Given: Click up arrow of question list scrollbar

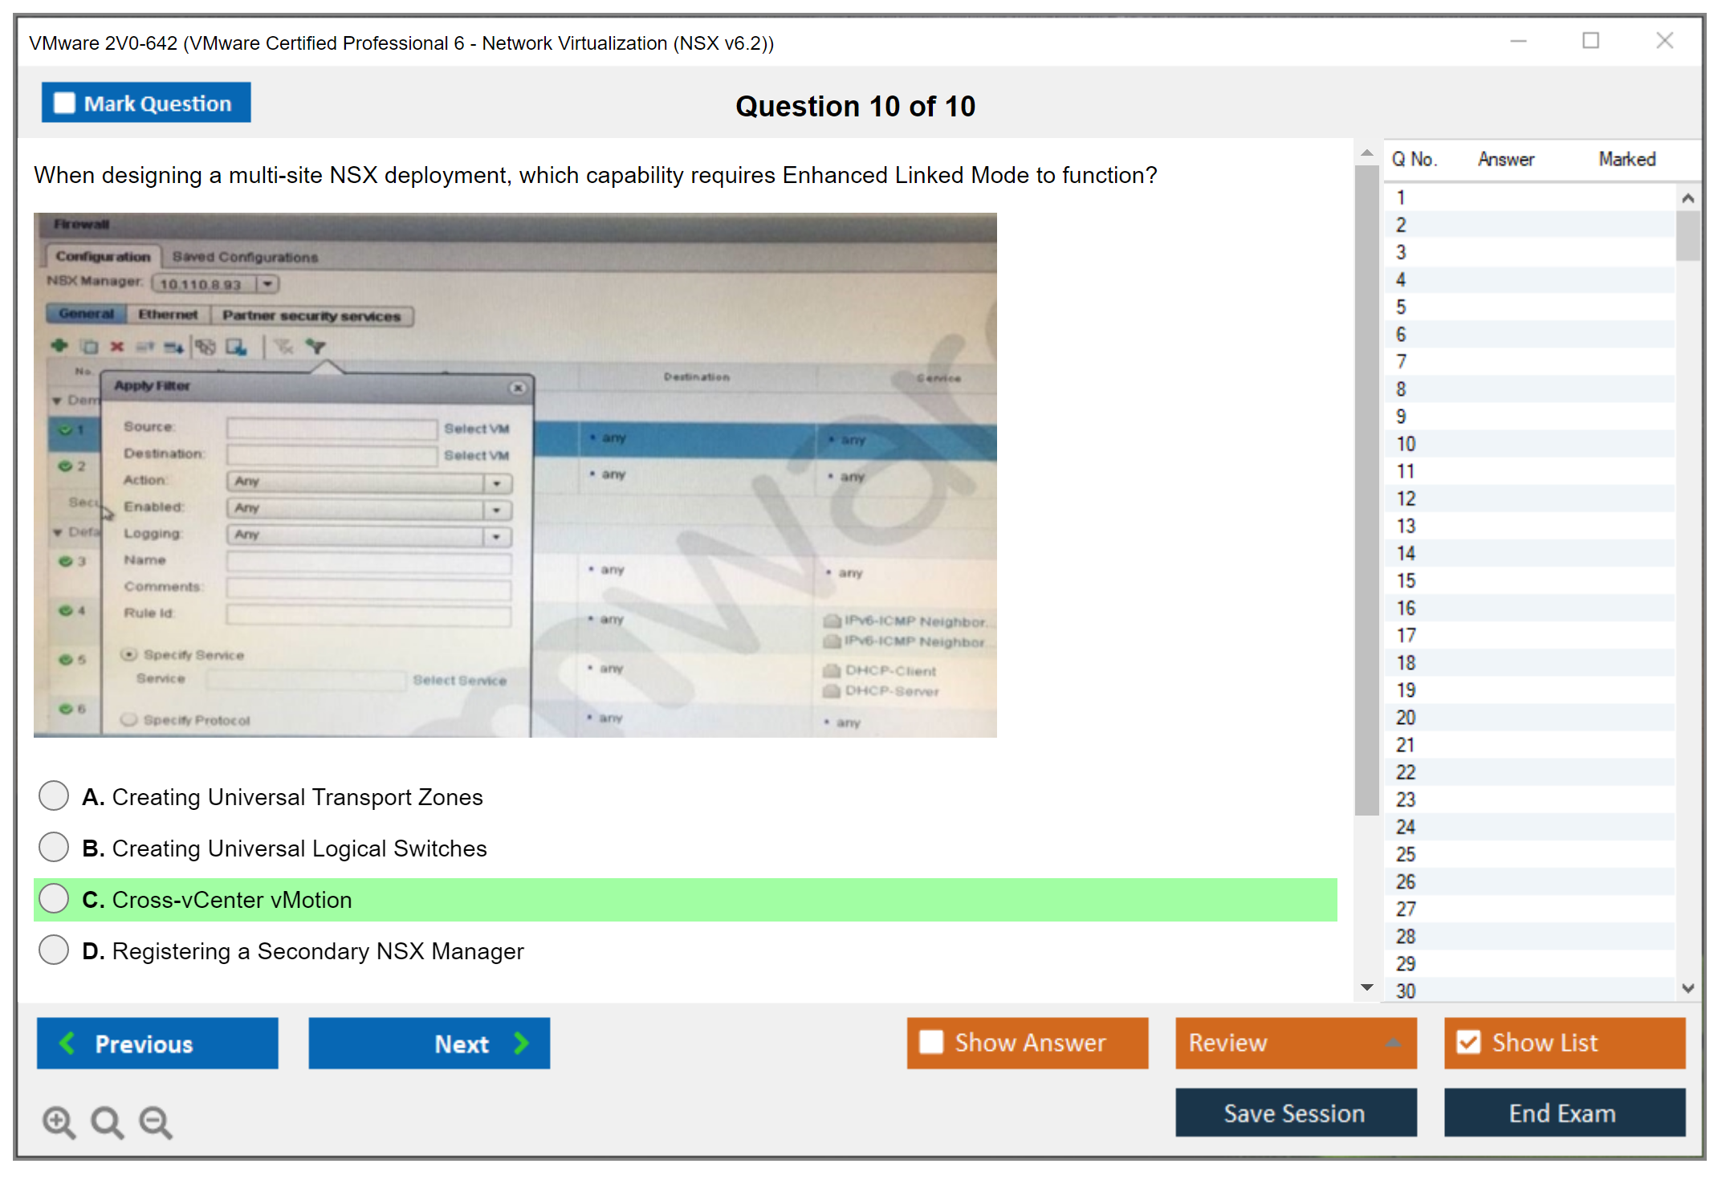Looking at the screenshot, I should click(x=1687, y=198).
